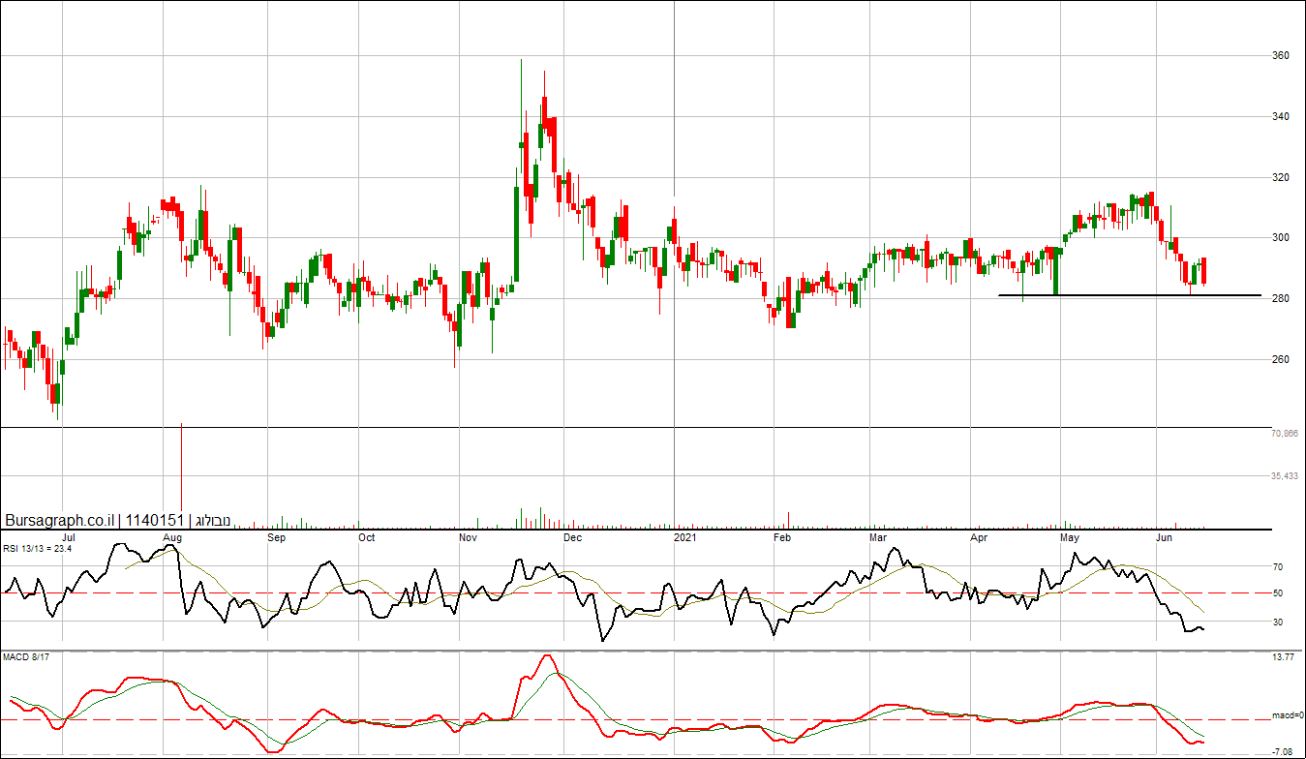The height and width of the screenshot is (759, 1306).
Task: Click the Mar month label
Action: pos(878,536)
